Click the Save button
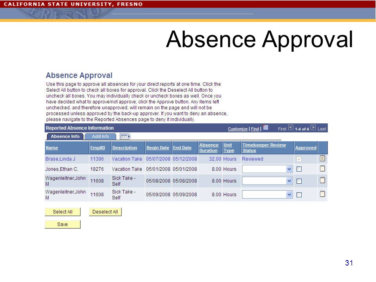Image resolution: width=376 pixels, height=282 pixels. point(63,224)
